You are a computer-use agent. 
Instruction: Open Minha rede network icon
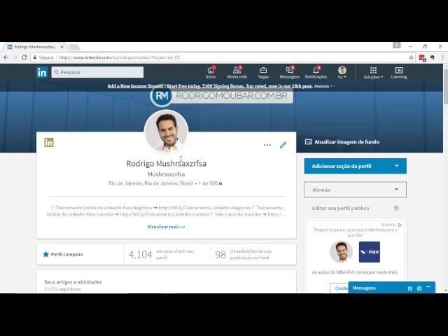(x=237, y=73)
